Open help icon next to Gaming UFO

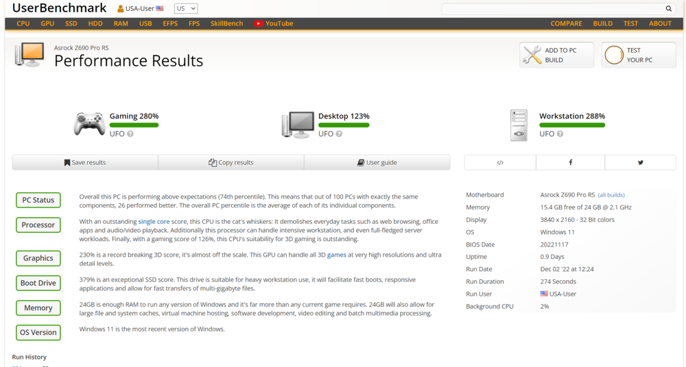coord(130,134)
